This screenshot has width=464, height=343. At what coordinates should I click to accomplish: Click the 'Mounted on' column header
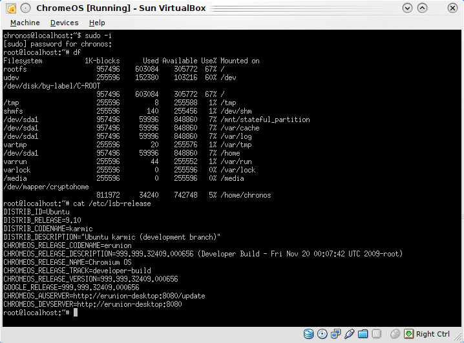point(240,61)
